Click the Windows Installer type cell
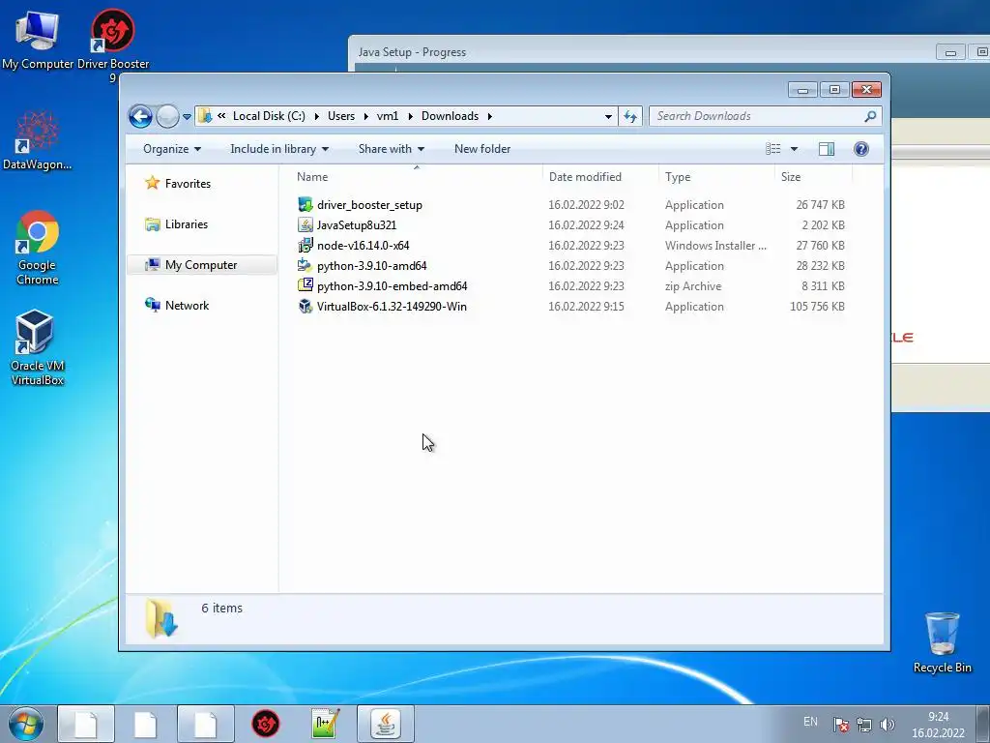Image resolution: width=990 pixels, height=743 pixels. 715,246
